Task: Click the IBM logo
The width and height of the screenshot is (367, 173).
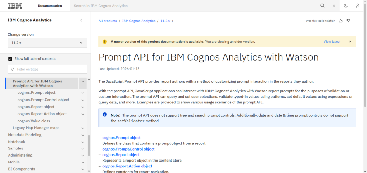Action: 15,6
